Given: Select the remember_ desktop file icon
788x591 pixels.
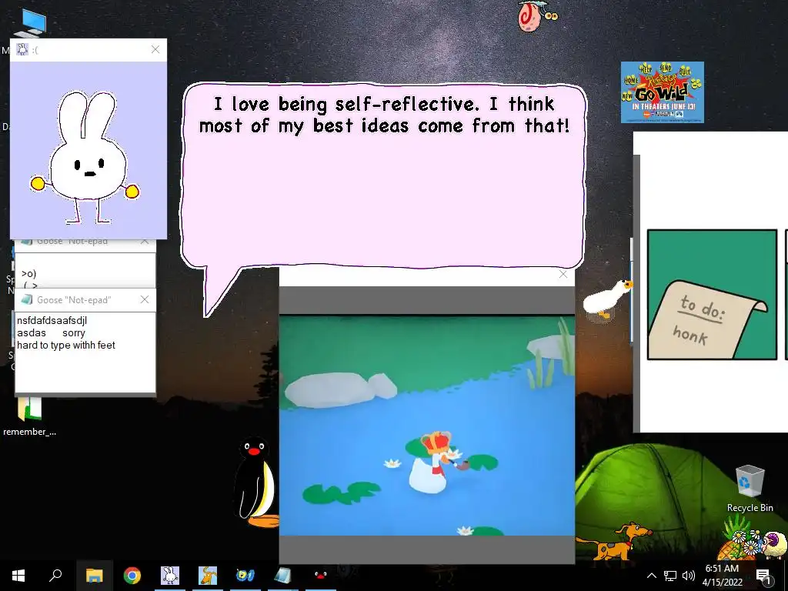Looking at the screenshot, I should tap(29, 416).
